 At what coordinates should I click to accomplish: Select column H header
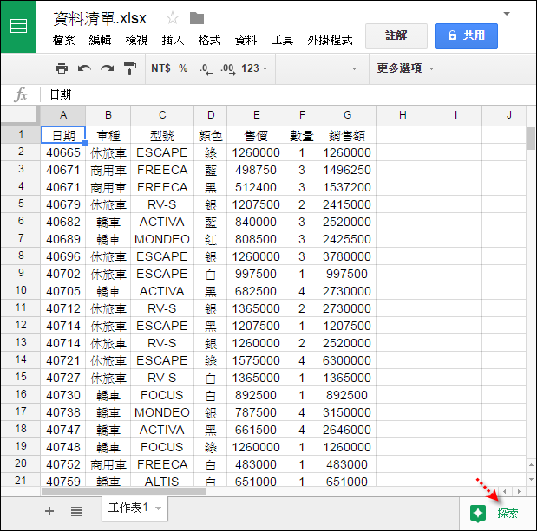click(403, 115)
